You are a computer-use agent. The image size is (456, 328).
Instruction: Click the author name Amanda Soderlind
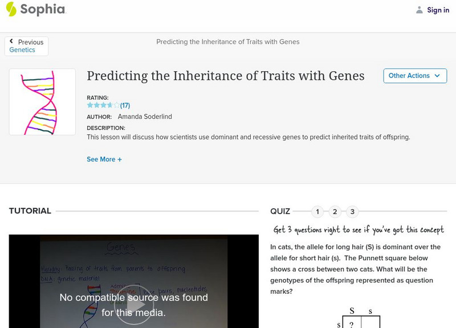pos(145,117)
